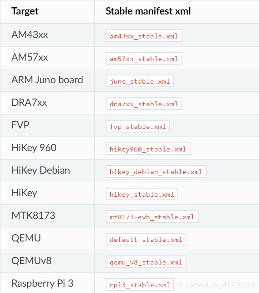Click the "Stable manifest xml" column header
The width and height of the screenshot is (259, 293).
(x=148, y=11)
